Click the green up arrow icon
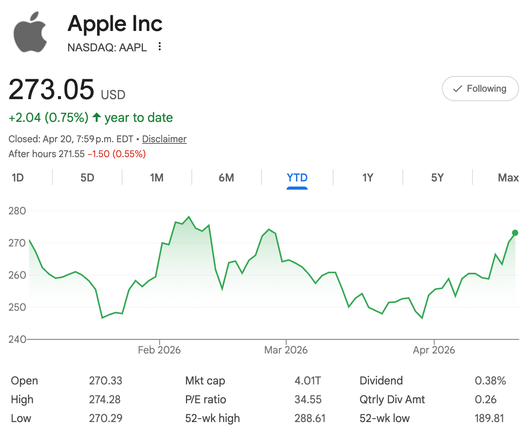The image size is (530, 435). click(x=97, y=117)
